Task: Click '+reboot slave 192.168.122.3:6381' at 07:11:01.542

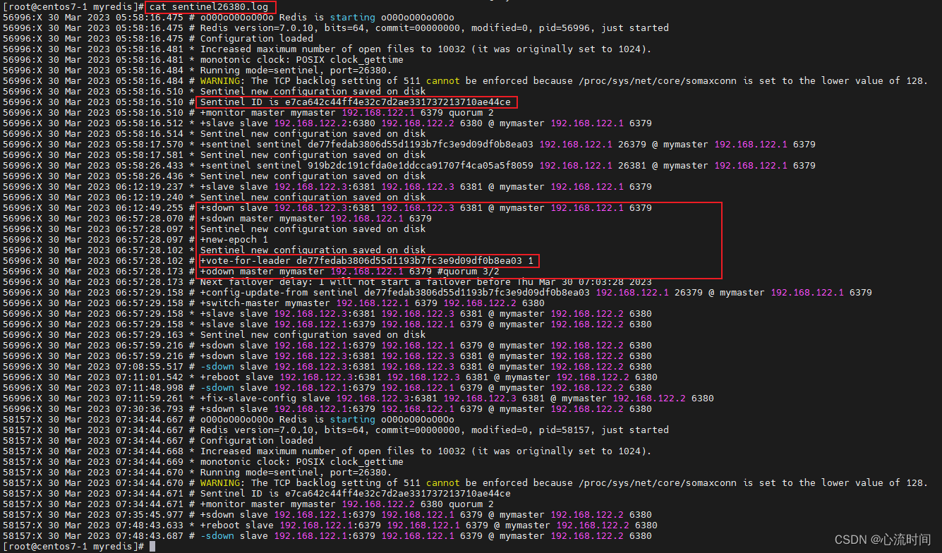Action: [x=428, y=377]
